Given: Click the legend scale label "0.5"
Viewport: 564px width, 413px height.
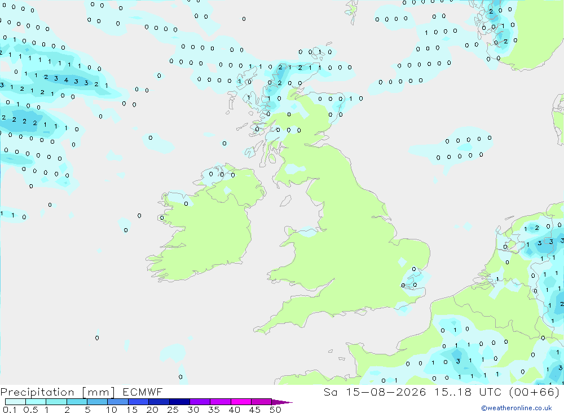Looking at the screenshot, I should pos(30,410).
